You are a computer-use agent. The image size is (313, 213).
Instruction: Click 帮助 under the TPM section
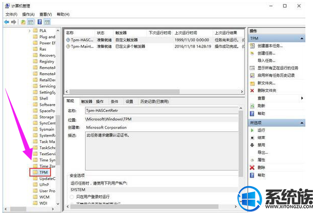(x=261, y=113)
